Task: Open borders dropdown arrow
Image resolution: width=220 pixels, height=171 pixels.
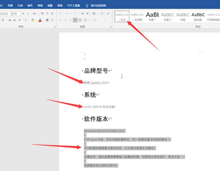Action: coord(105,20)
